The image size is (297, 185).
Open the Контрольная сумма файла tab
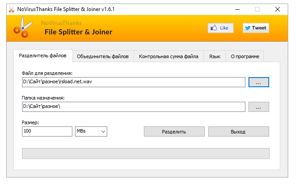click(169, 56)
